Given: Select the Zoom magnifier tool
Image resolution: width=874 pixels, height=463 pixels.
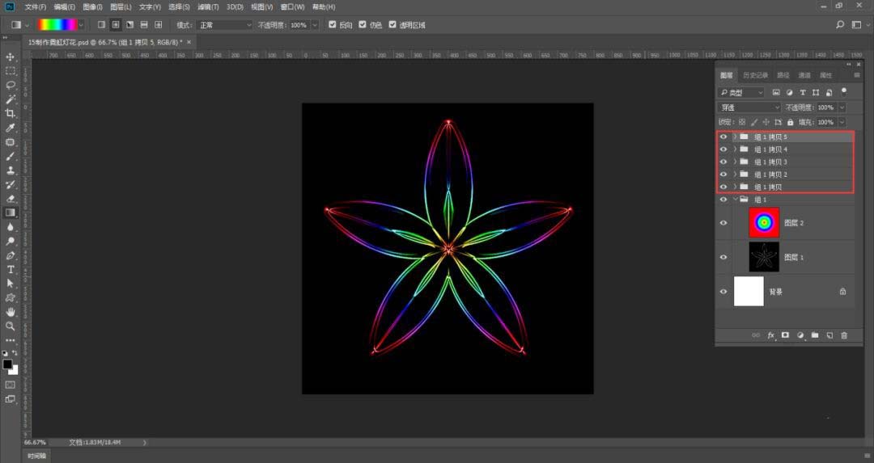Looking at the screenshot, I should (10, 326).
